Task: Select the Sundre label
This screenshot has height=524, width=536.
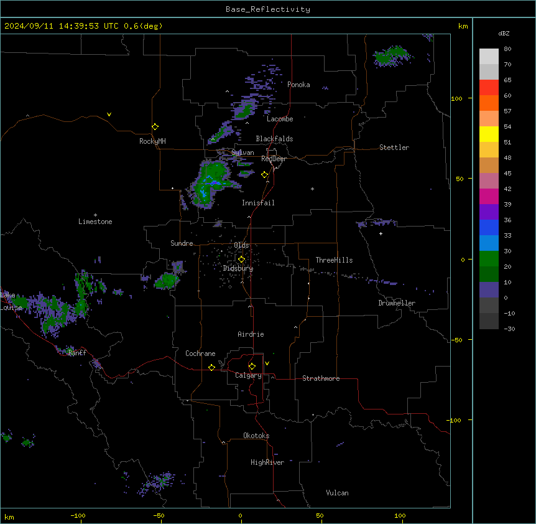Action: [x=182, y=243]
